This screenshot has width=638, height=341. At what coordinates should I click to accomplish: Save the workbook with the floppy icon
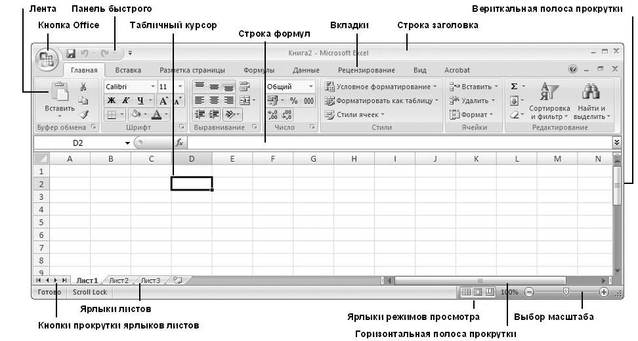point(71,53)
